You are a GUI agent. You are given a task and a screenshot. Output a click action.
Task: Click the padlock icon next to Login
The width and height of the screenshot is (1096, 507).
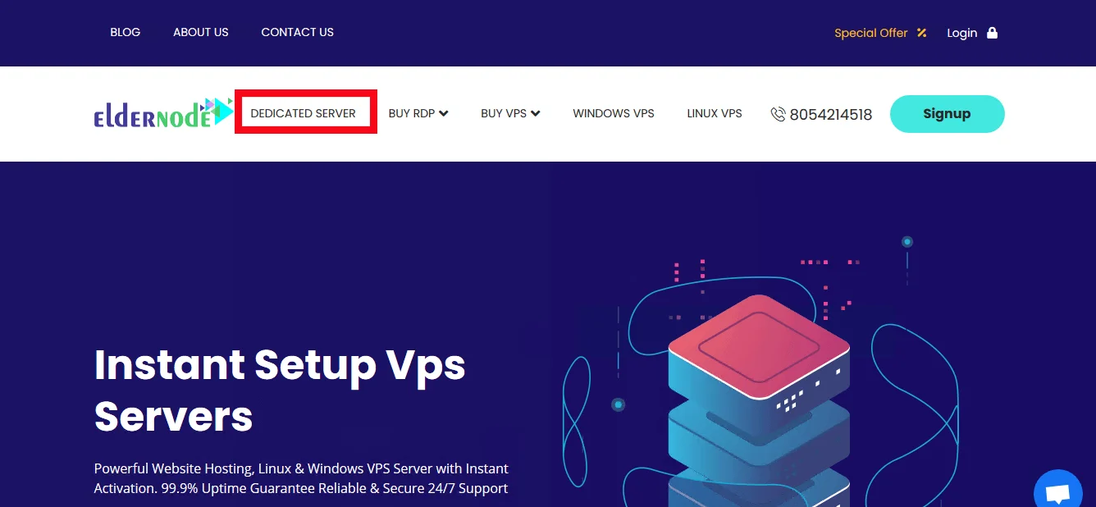992,33
